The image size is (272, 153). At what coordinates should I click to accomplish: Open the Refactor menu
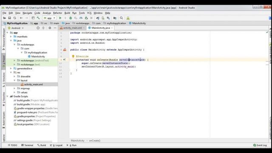coord(57,13)
